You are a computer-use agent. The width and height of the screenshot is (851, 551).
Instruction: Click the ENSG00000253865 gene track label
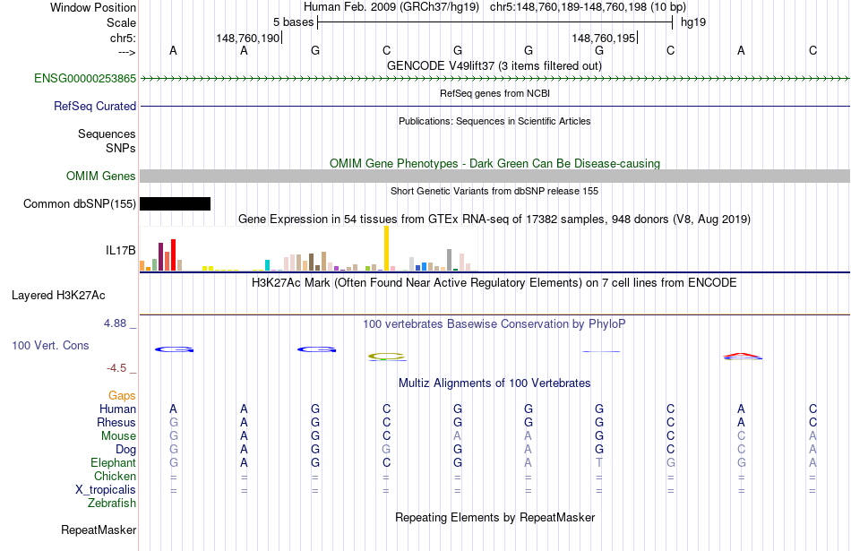85,78
